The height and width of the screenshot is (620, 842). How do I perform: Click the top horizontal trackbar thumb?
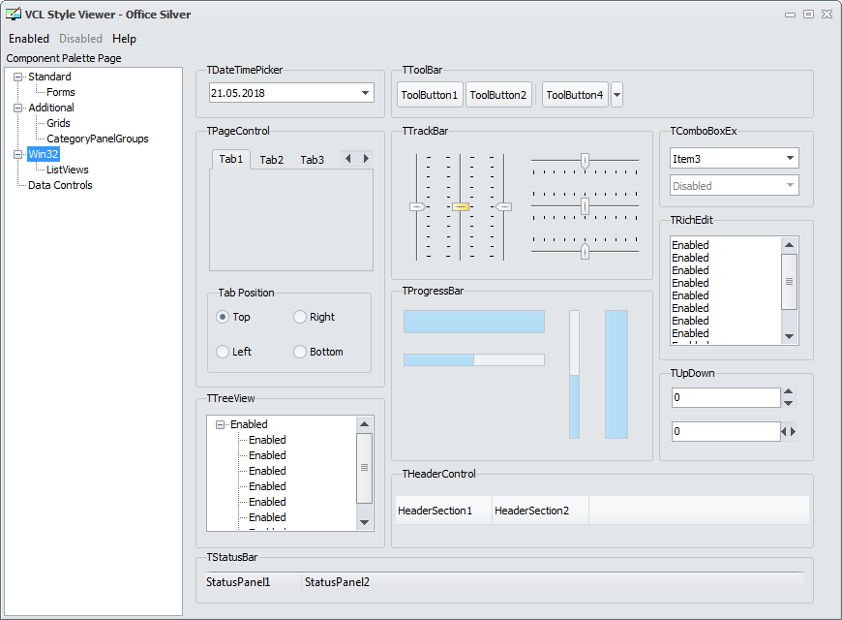click(585, 160)
